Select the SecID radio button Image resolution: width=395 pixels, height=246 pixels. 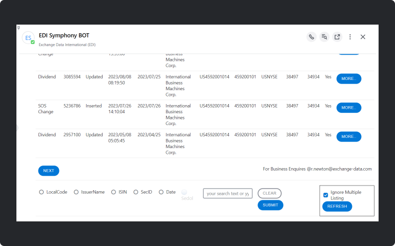tap(136, 192)
